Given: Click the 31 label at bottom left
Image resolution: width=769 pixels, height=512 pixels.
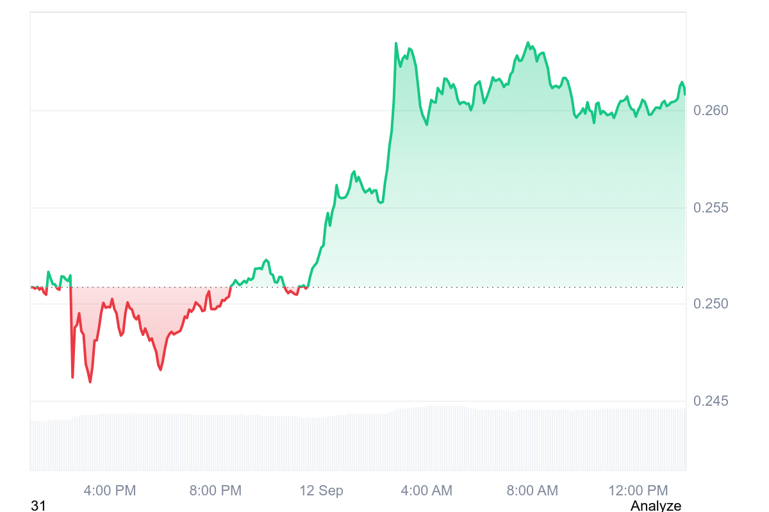Looking at the screenshot, I should click(38, 506).
